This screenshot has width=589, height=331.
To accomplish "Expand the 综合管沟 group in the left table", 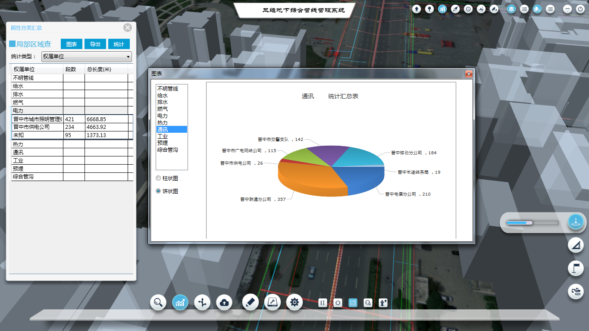I will [x=72, y=177].
